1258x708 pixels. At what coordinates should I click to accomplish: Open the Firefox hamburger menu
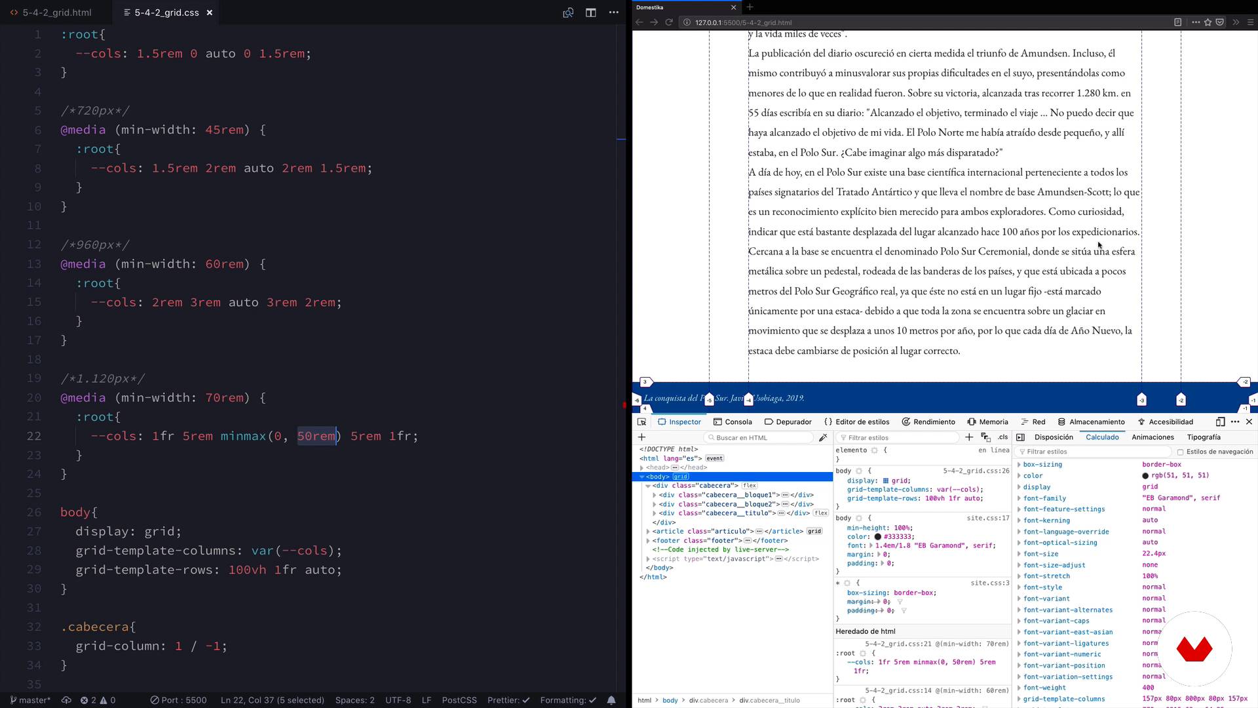pyautogui.click(x=1250, y=22)
